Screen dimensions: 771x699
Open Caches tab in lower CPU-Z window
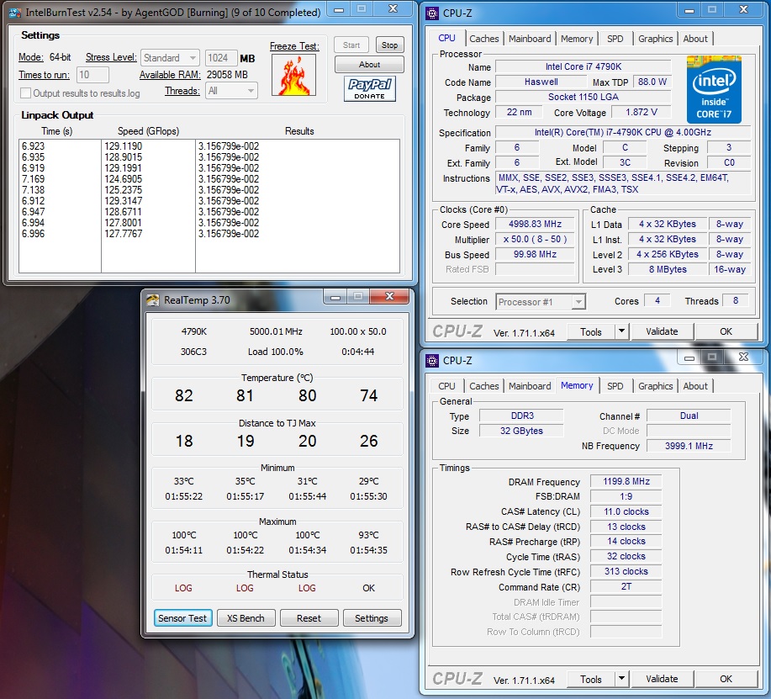483,386
